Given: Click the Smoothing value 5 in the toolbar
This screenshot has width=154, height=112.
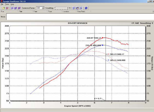Looking at the screenshot, I should (70, 8).
